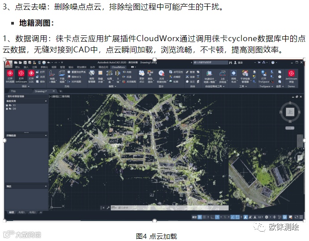Open the Model layout tab
This screenshot has height=241, width=309.
click(x=12, y=212)
